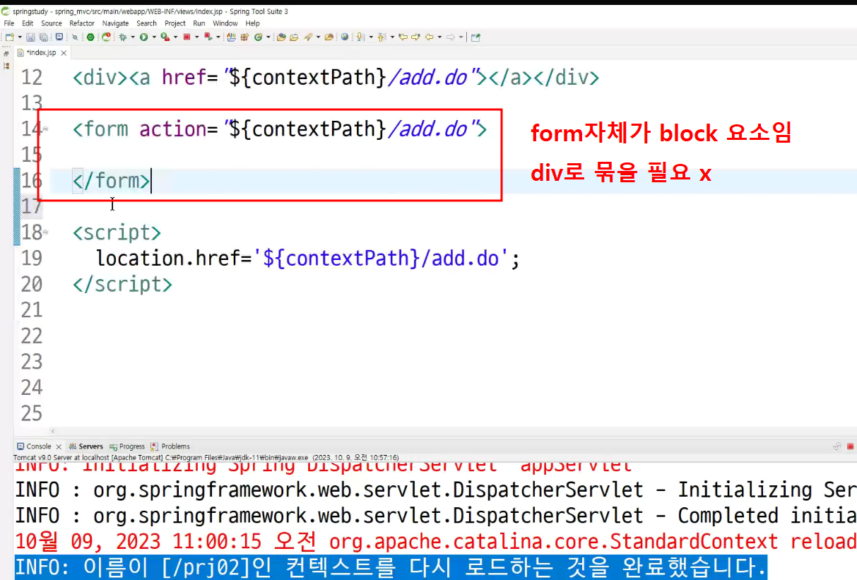Click the Save All toolbar icon

(x=43, y=37)
